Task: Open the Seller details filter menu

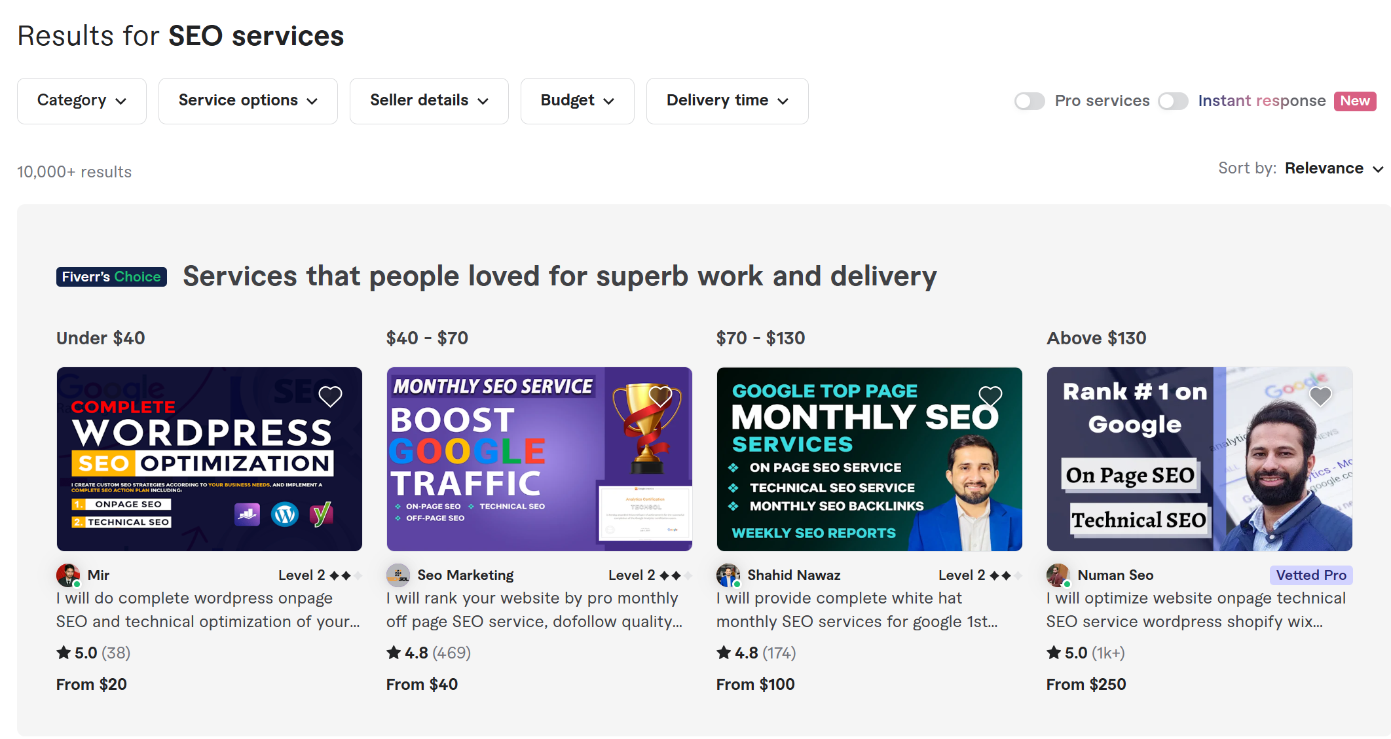Action: tap(429, 101)
